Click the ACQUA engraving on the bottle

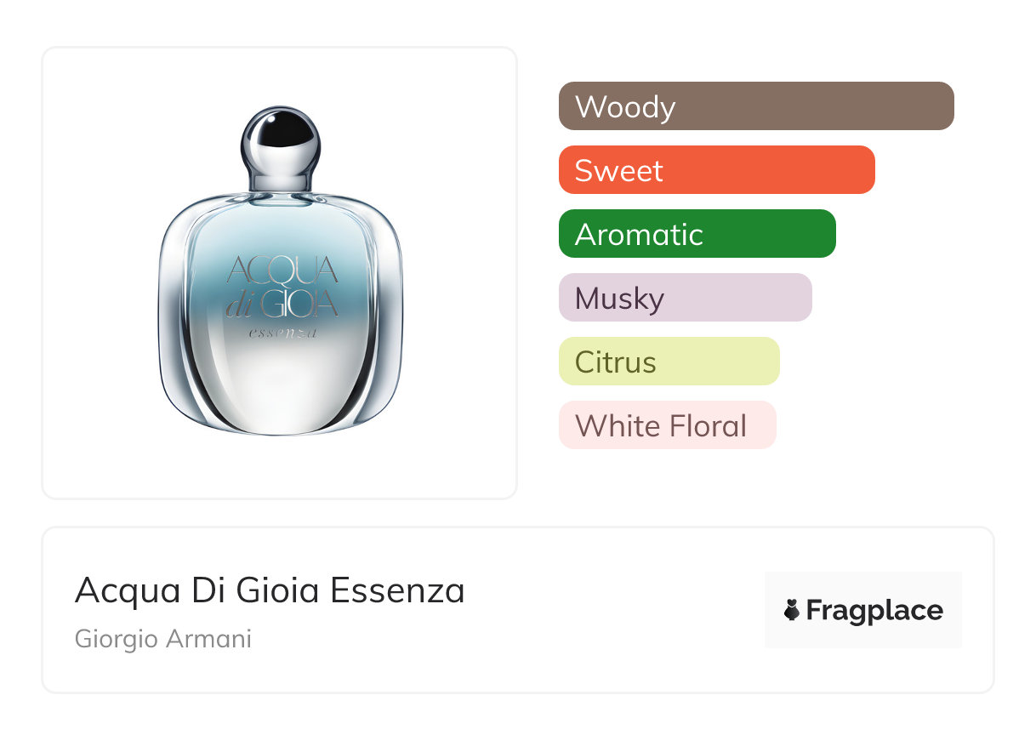pos(282,271)
